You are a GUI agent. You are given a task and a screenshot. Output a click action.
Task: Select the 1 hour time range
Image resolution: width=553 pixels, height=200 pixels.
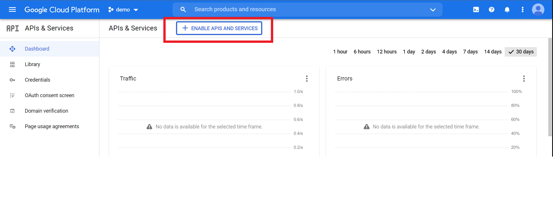340,52
